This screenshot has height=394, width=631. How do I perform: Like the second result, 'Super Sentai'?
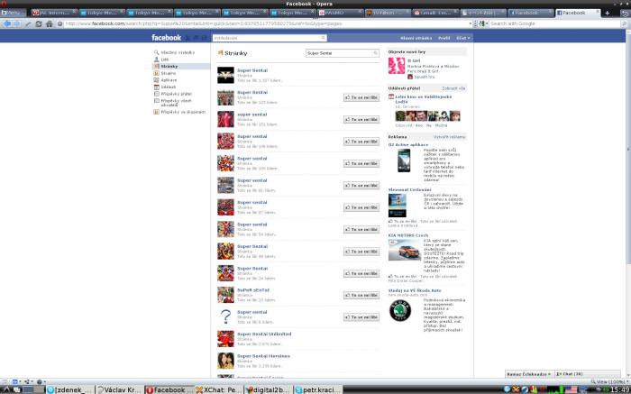(361, 97)
